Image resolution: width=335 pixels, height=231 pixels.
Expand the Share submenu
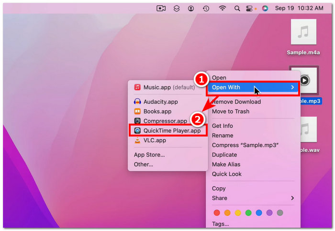[x=253, y=198]
